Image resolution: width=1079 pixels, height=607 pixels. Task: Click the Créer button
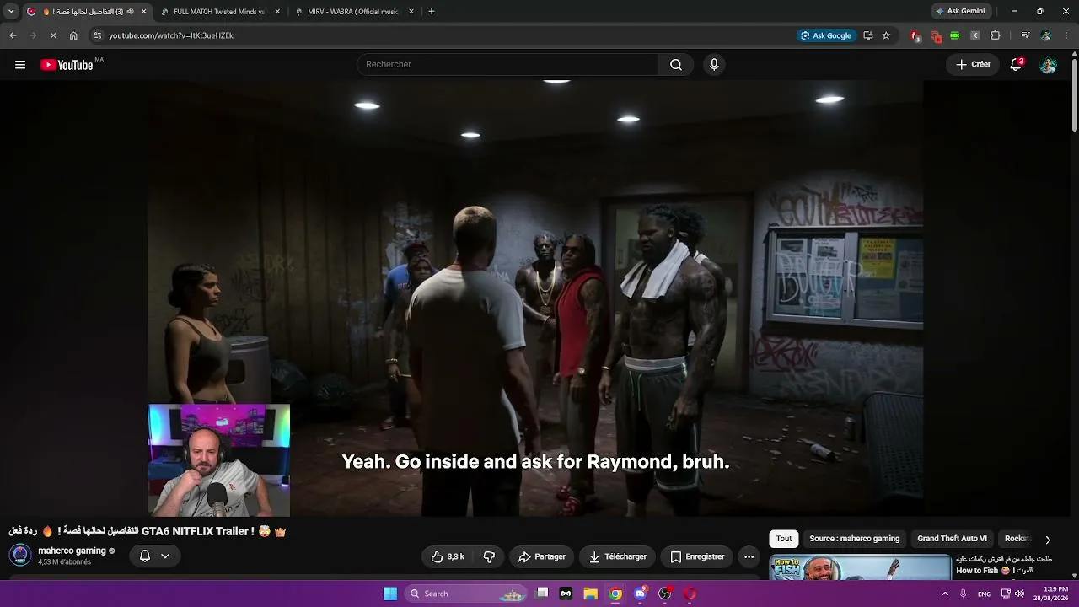973,65
